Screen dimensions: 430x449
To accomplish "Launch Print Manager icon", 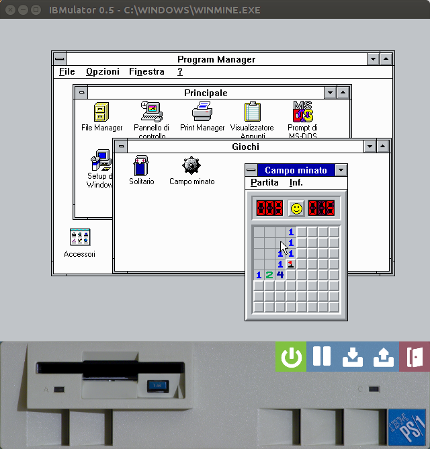I will click(202, 112).
